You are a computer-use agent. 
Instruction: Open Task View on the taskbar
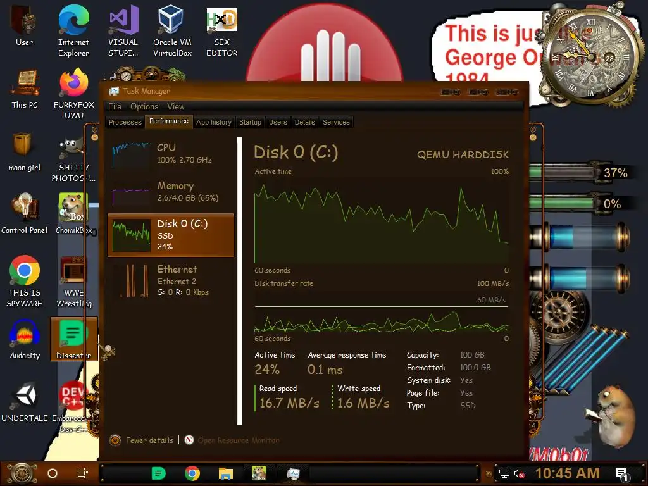point(83,473)
